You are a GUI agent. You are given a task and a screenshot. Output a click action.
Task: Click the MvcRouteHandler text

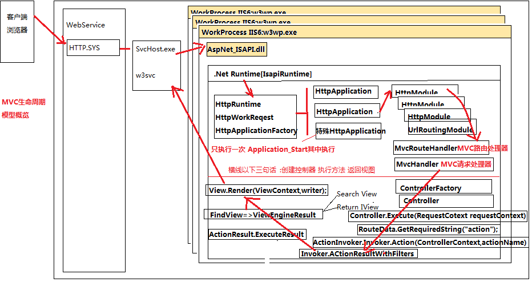click(x=426, y=148)
